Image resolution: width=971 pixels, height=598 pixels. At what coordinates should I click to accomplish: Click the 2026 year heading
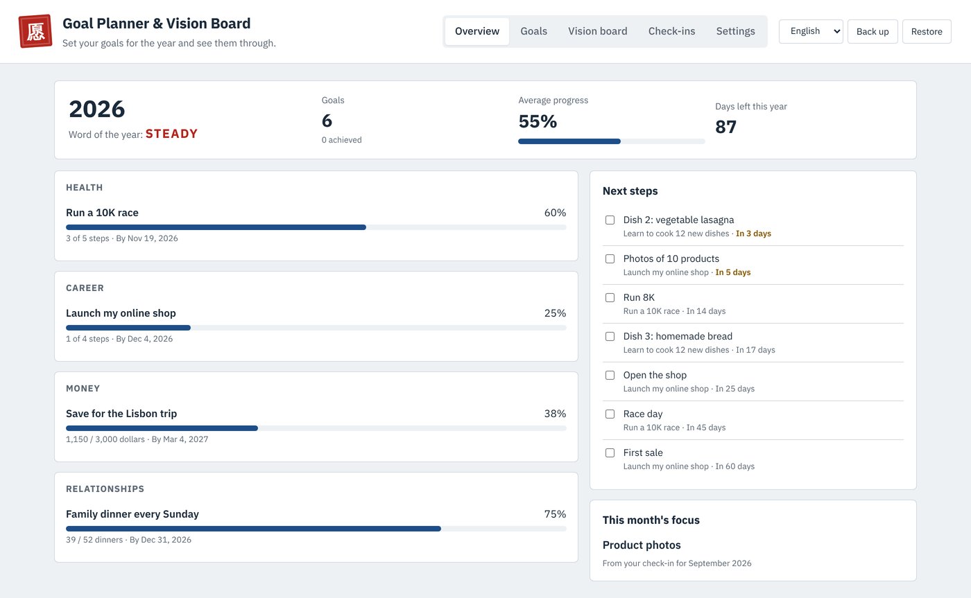97,109
